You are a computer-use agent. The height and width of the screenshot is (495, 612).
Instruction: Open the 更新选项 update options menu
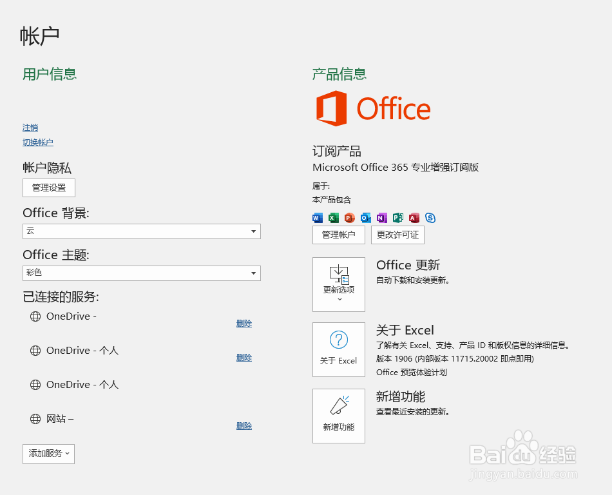(x=339, y=284)
